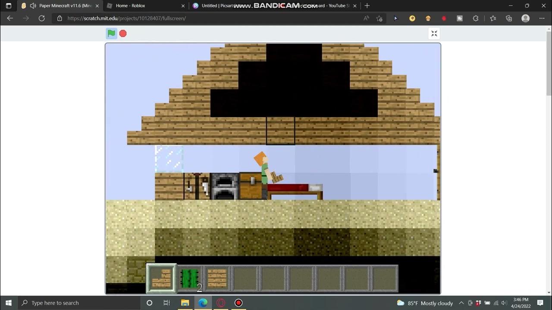Open the Windows Start menu
This screenshot has width=552, height=310.
click(9, 303)
